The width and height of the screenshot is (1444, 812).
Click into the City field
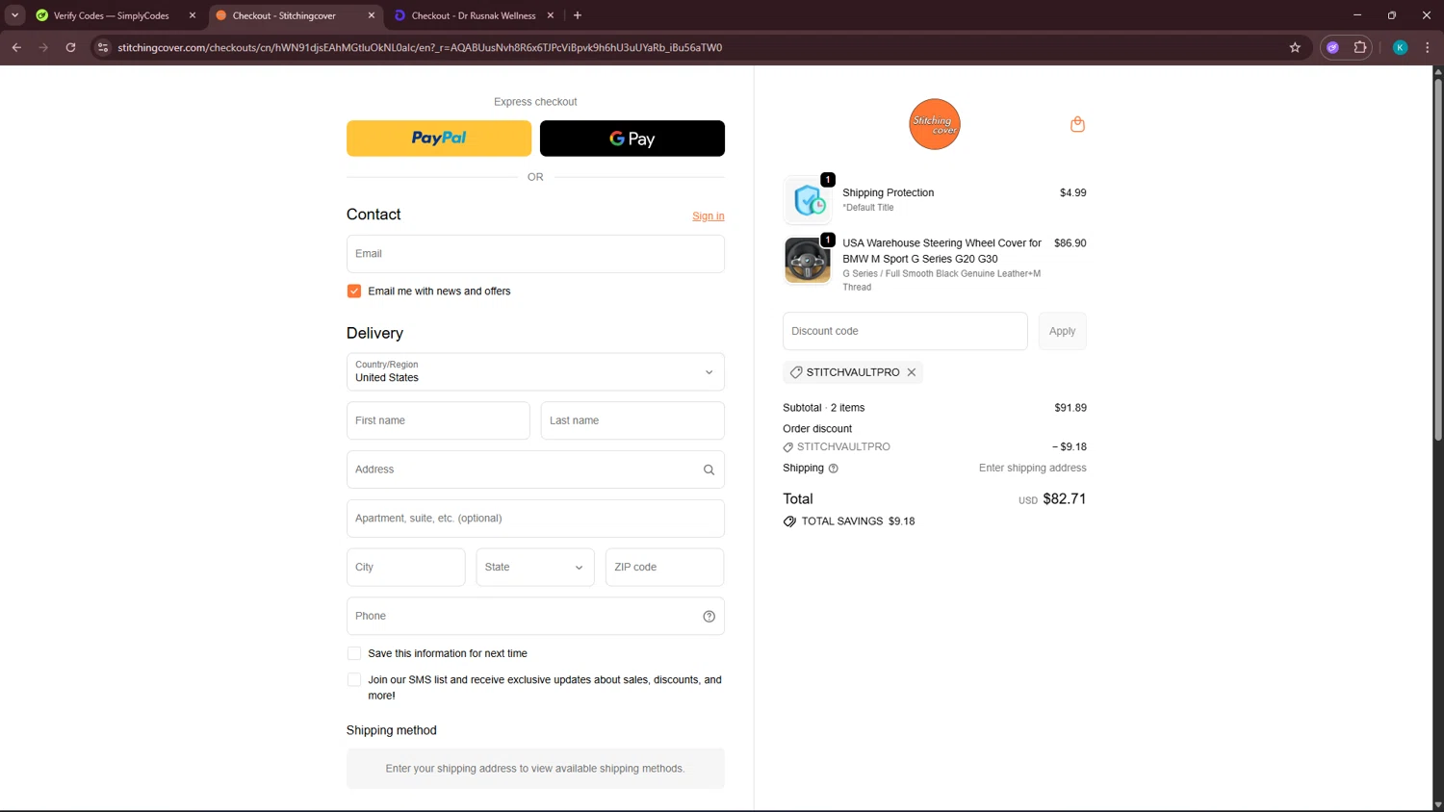coord(406,568)
